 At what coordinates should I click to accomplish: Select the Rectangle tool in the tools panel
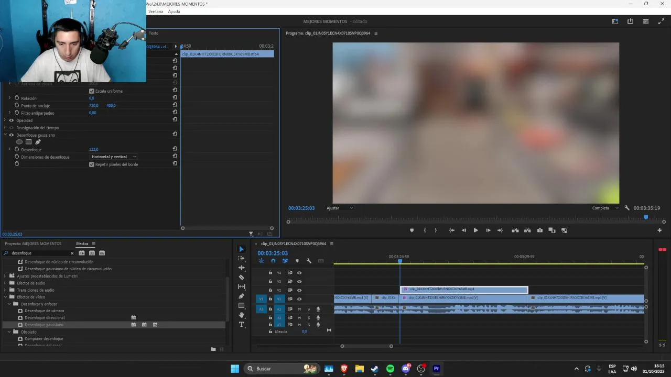coord(241,306)
